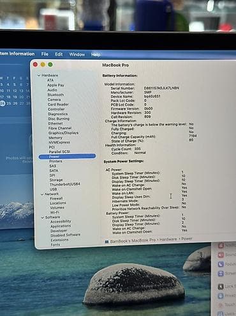Image resolution: width=236 pixels, height=316 pixels.
Task: Select Fonts under Software
Action: (55, 244)
